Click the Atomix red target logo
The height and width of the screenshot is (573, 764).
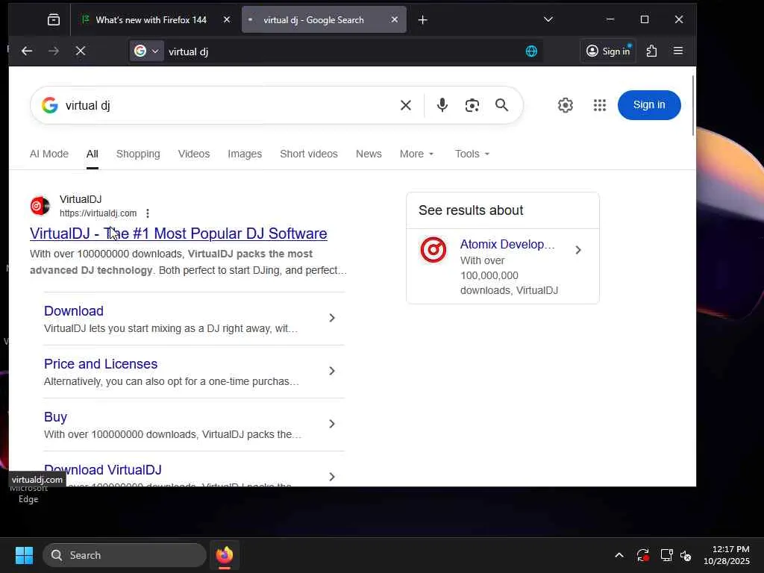click(x=433, y=250)
